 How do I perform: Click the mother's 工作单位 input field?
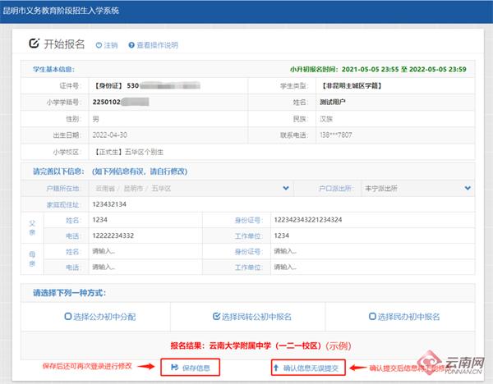[372, 267]
